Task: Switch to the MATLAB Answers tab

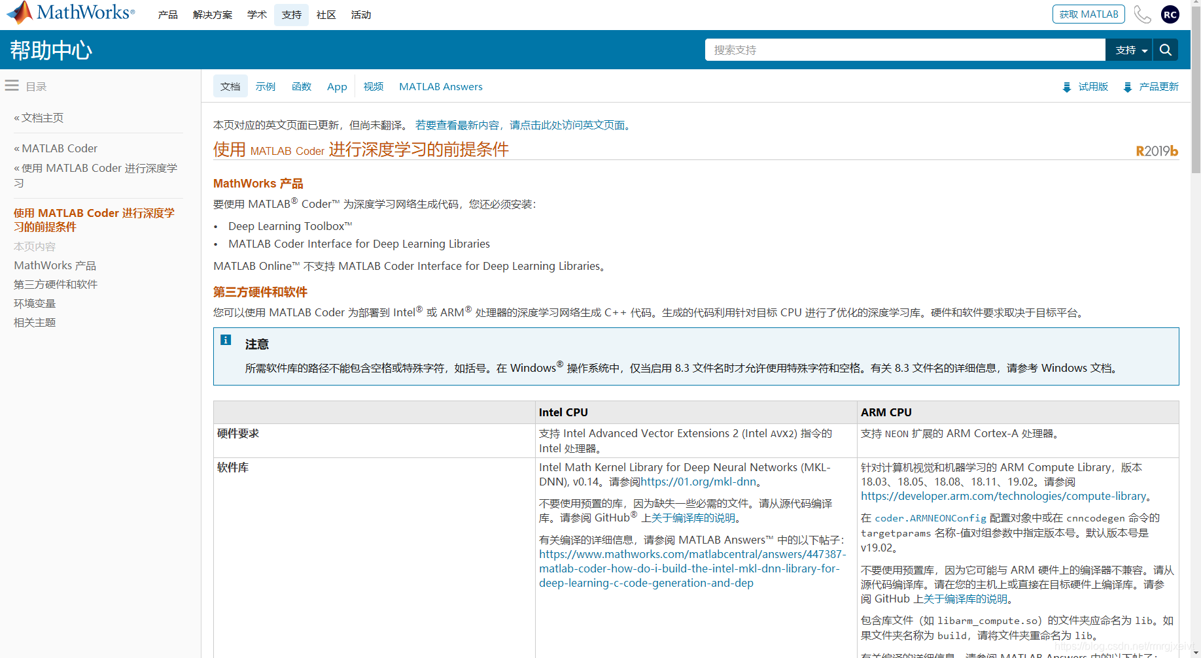Action: click(441, 86)
